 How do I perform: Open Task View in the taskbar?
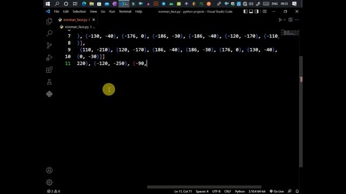(75, 4)
